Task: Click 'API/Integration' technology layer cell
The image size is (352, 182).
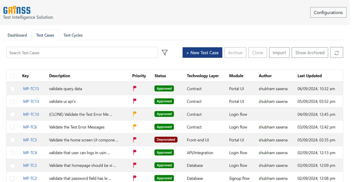Action: click(200, 153)
